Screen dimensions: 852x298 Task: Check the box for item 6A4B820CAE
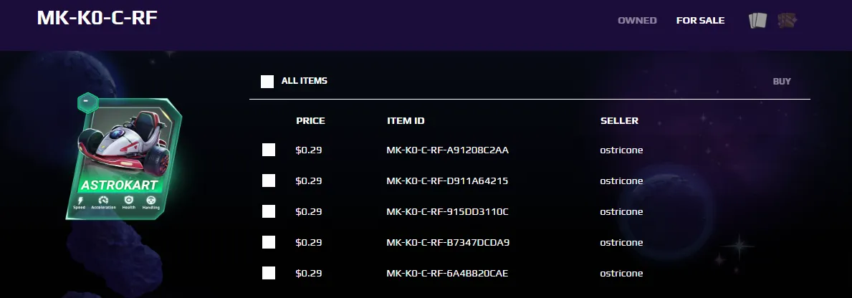coord(269,273)
